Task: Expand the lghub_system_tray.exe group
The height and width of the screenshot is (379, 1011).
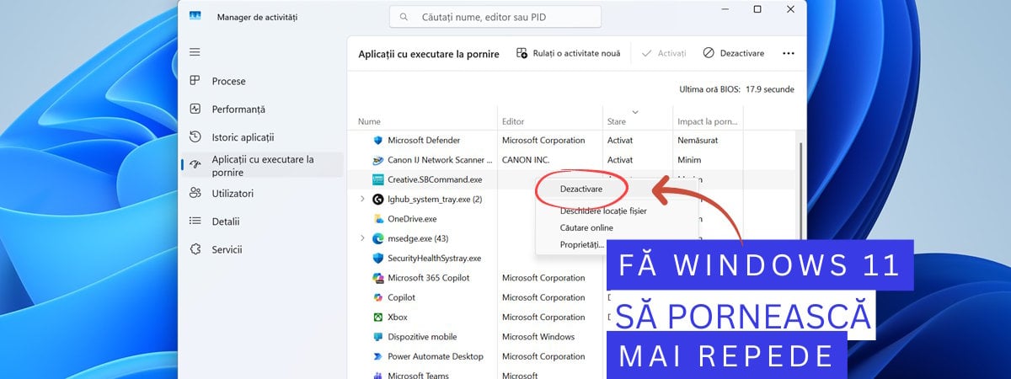Action: click(x=362, y=199)
